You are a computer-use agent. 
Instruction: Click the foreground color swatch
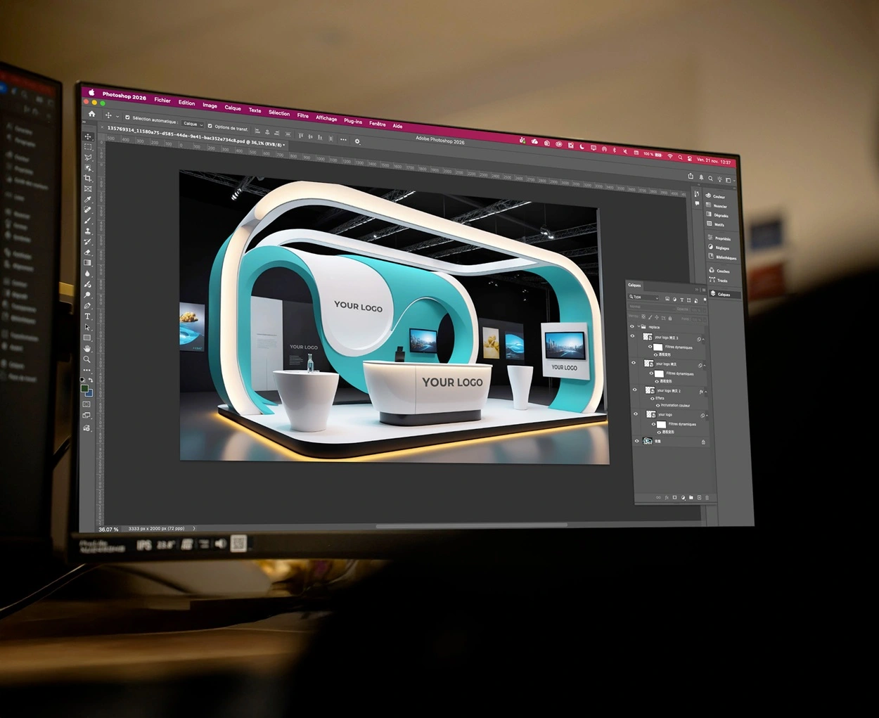[x=84, y=388]
